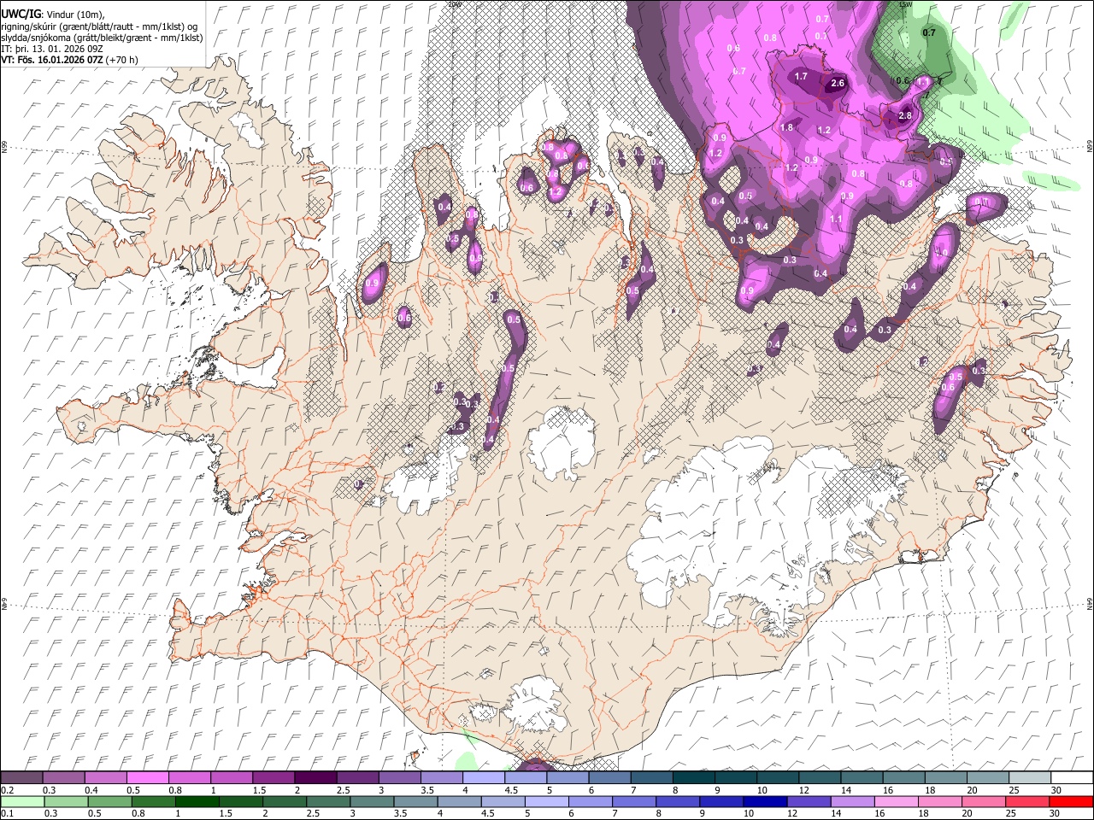Image resolution: width=1094 pixels, height=820 pixels.
Task: Click the 'UWC/IG' title text
Action: 20,14
